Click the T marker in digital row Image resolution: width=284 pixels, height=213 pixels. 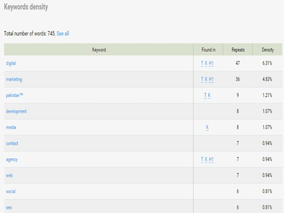click(x=202, y=63)
